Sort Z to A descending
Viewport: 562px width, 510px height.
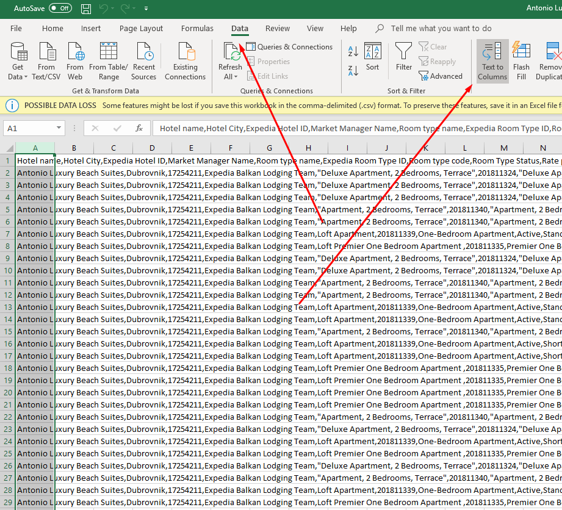tap(353, 71)
